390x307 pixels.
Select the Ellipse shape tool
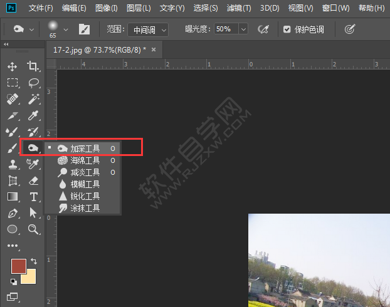[x=12, y=229]
